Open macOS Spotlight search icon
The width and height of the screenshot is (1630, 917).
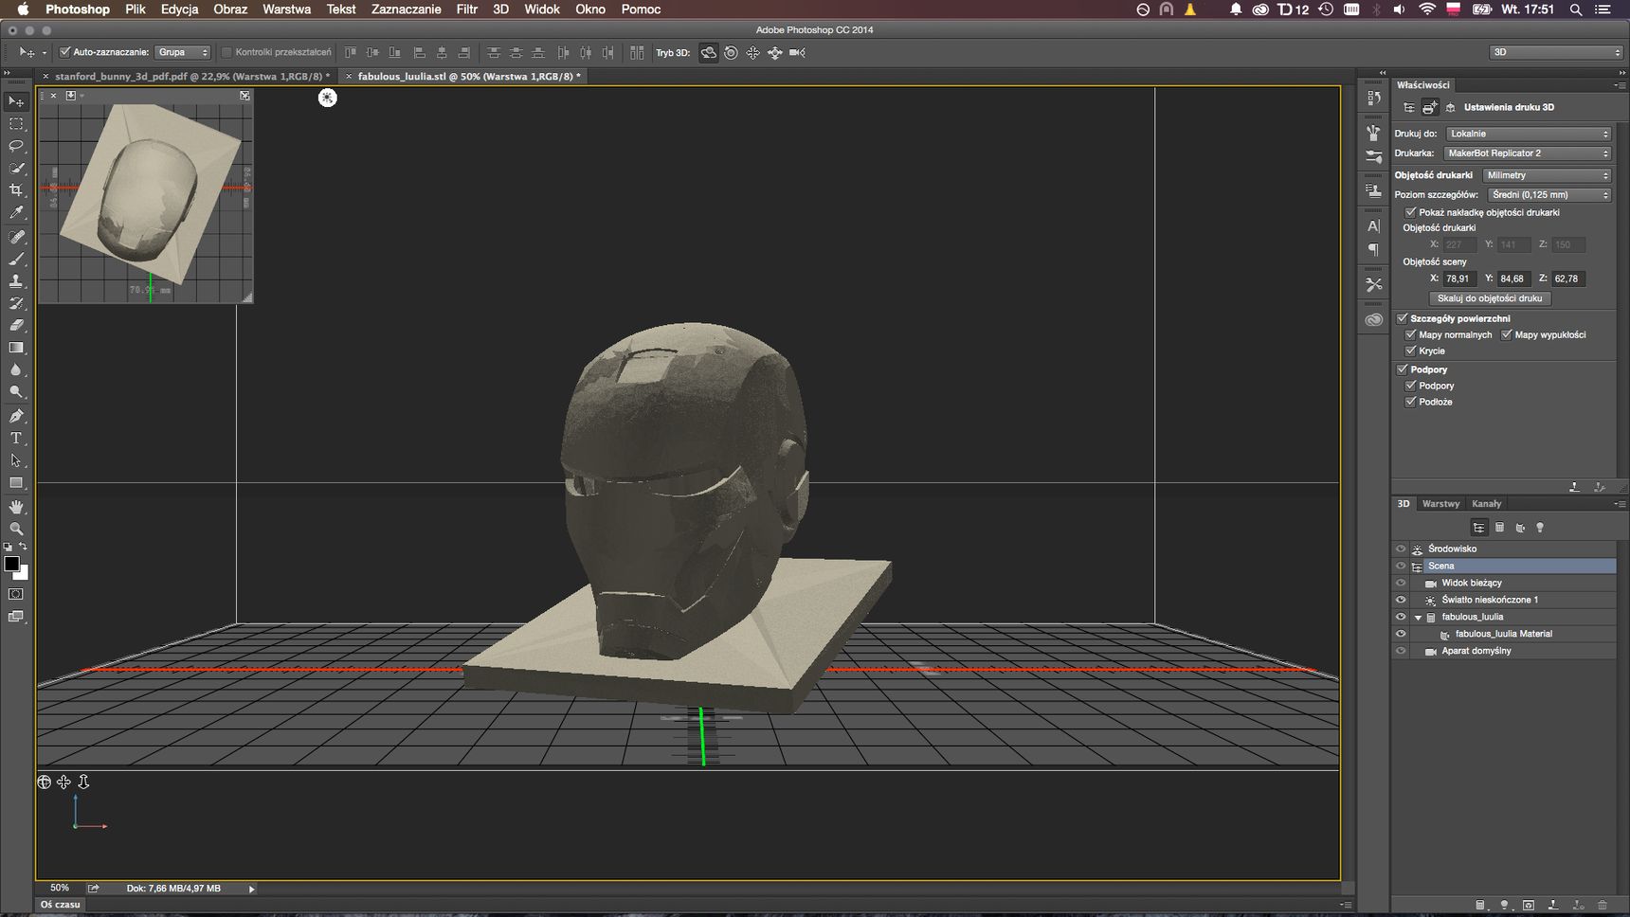click(1576, 9)
